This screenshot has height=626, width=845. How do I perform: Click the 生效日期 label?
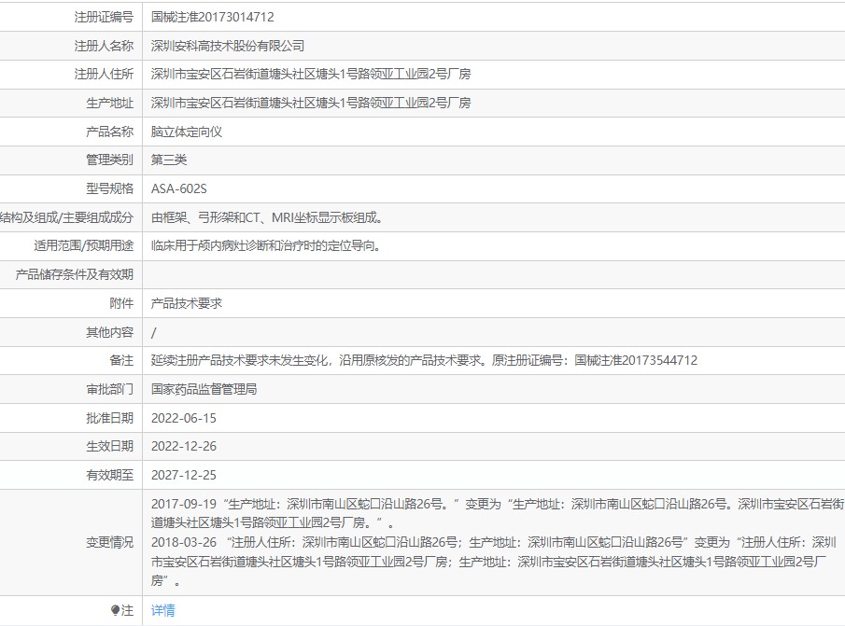(109, 446)
